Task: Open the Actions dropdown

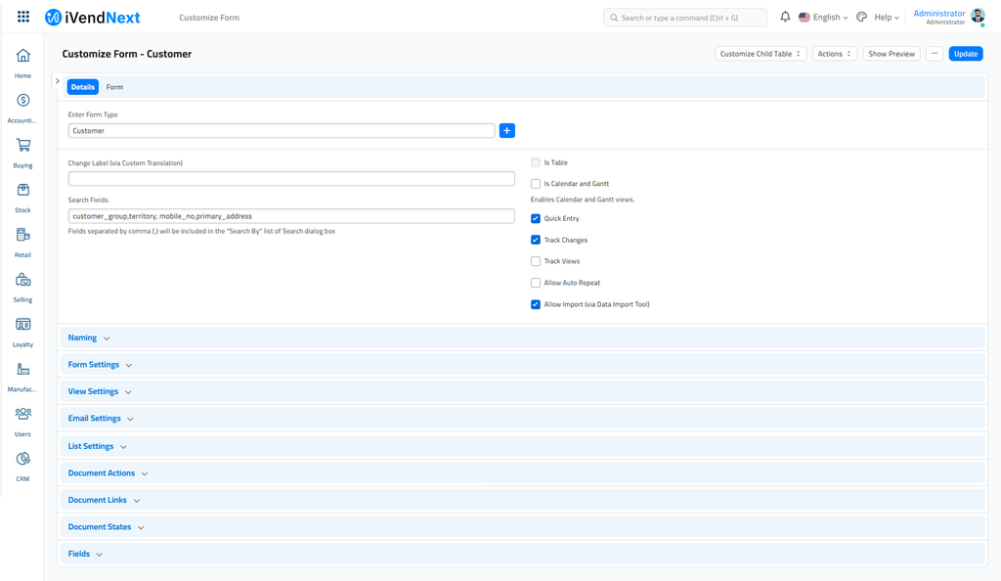Action: pyautogui.click(x=834, y=54)
